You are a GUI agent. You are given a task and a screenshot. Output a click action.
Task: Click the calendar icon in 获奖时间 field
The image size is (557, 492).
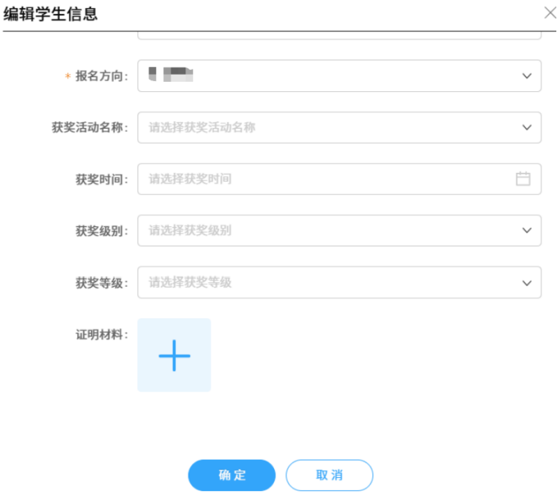[523, 178]
